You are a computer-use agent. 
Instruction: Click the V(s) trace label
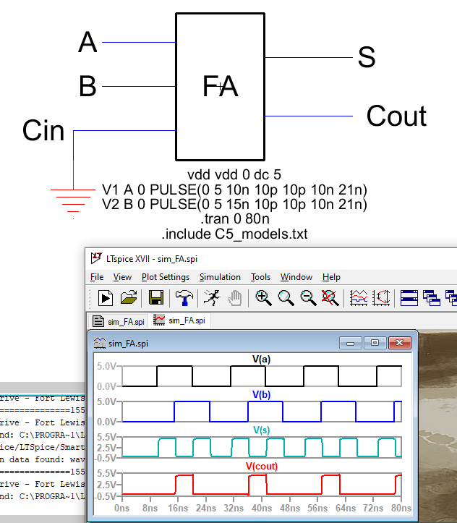click(261, 430)
